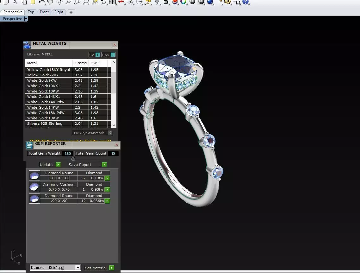Click the dimension tool icon
Image resolution: width=360 pixels, height=273 pixels.
pos(237,2)
